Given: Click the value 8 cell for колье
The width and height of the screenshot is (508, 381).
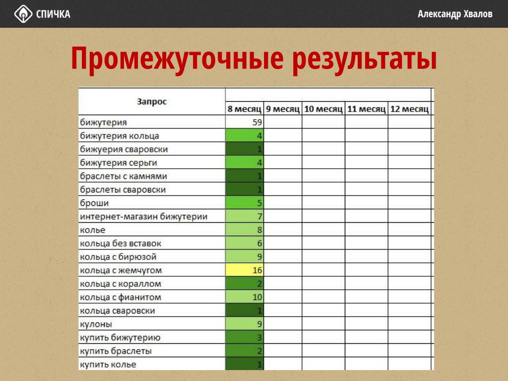Looking at the screenshot, I should click(x=245, y=230).
